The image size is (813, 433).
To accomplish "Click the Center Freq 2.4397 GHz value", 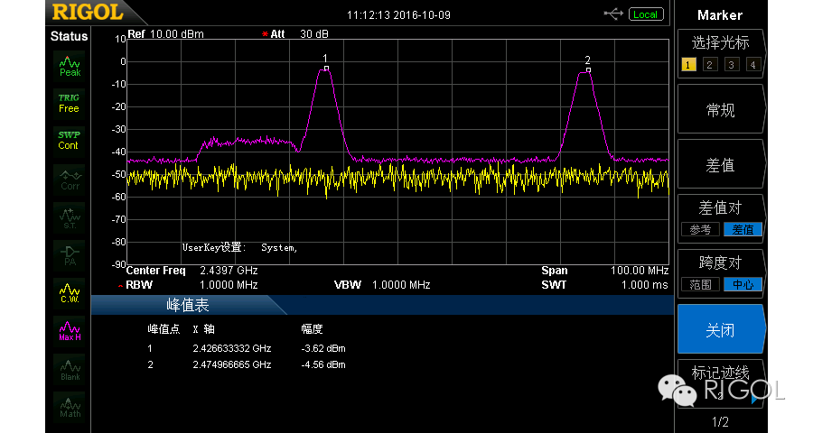I will click(229, 271).
